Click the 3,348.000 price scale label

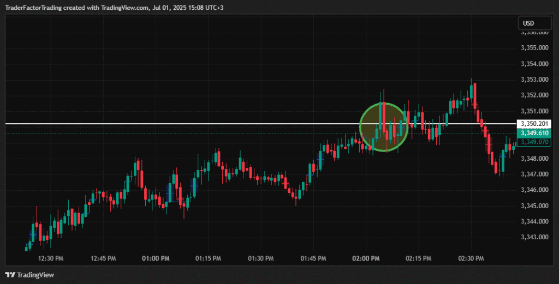pyautogui.click(x=534, y=159)
